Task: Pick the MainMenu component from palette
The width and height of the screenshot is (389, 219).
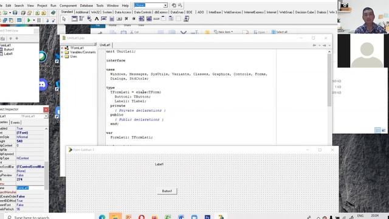Action: [81, 19]
